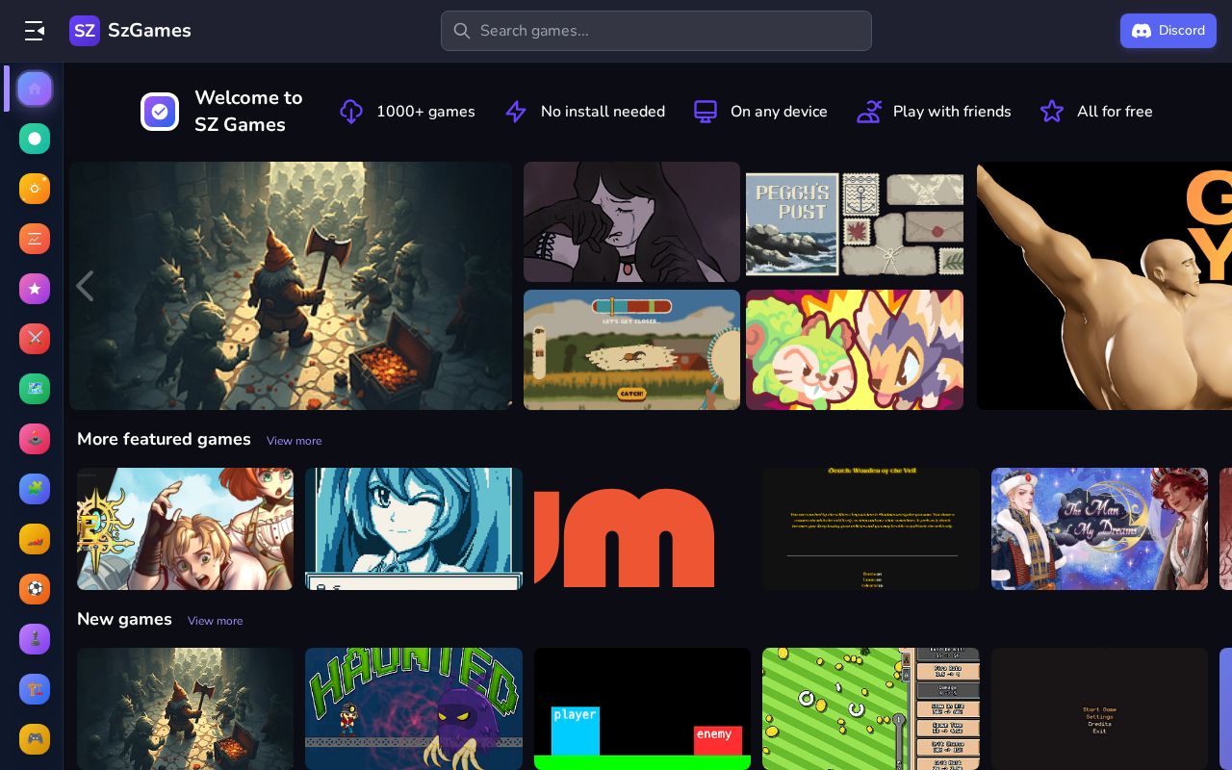Open the Home sidebar icon
The height and width of the screenshot is (770, 1232).
[x=35, y=89]
